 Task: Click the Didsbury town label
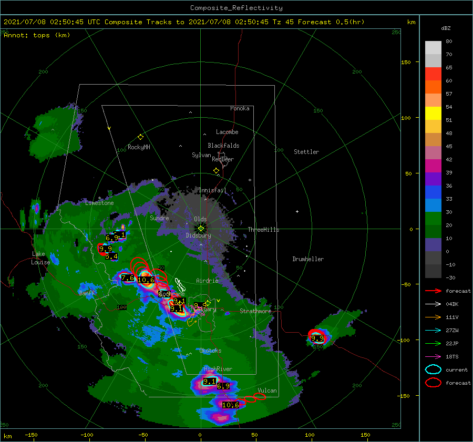coord(199,235)
